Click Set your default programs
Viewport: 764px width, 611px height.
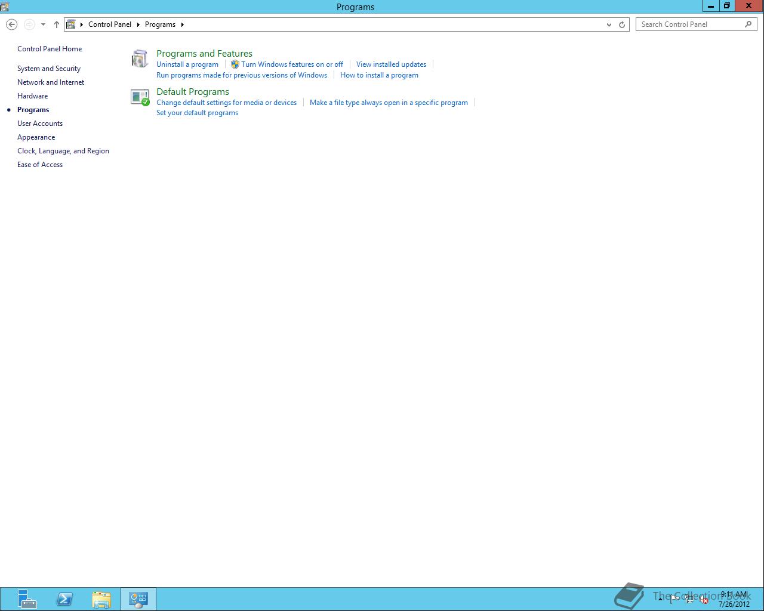tap(197, 113)
